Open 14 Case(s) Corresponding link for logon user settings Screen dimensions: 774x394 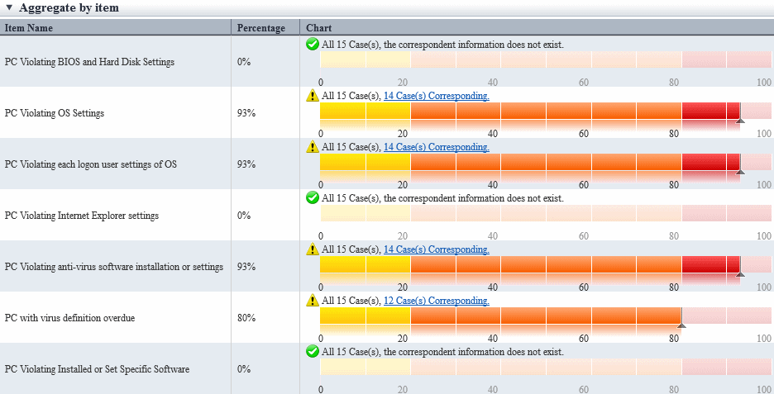[x=437, y=147]
